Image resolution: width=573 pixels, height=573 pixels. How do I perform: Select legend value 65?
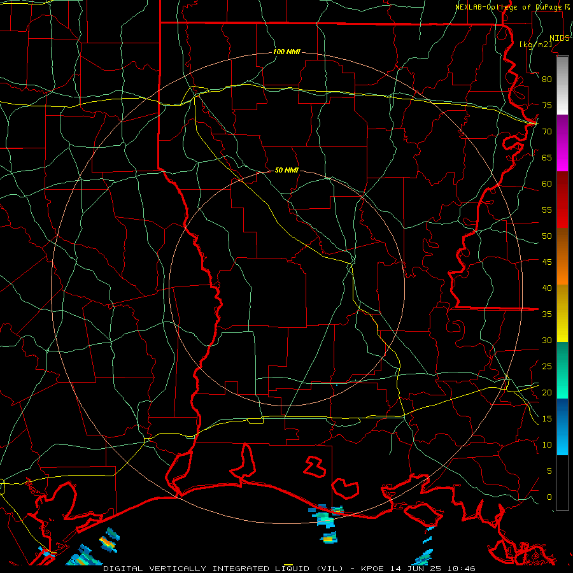click(x=547, y=157)
